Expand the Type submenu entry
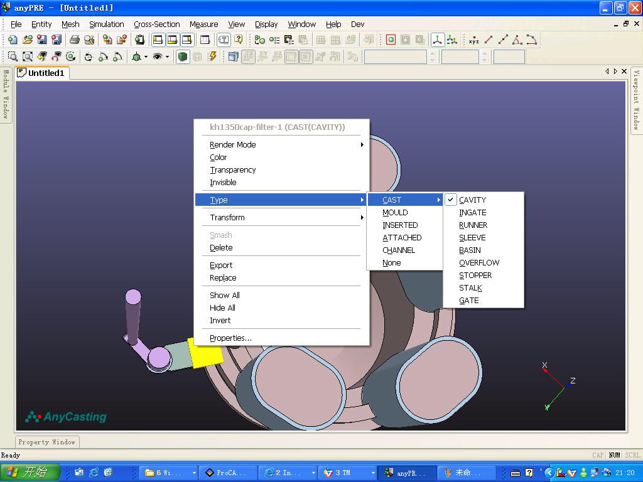643x482 pixels. tap(281, 200)
